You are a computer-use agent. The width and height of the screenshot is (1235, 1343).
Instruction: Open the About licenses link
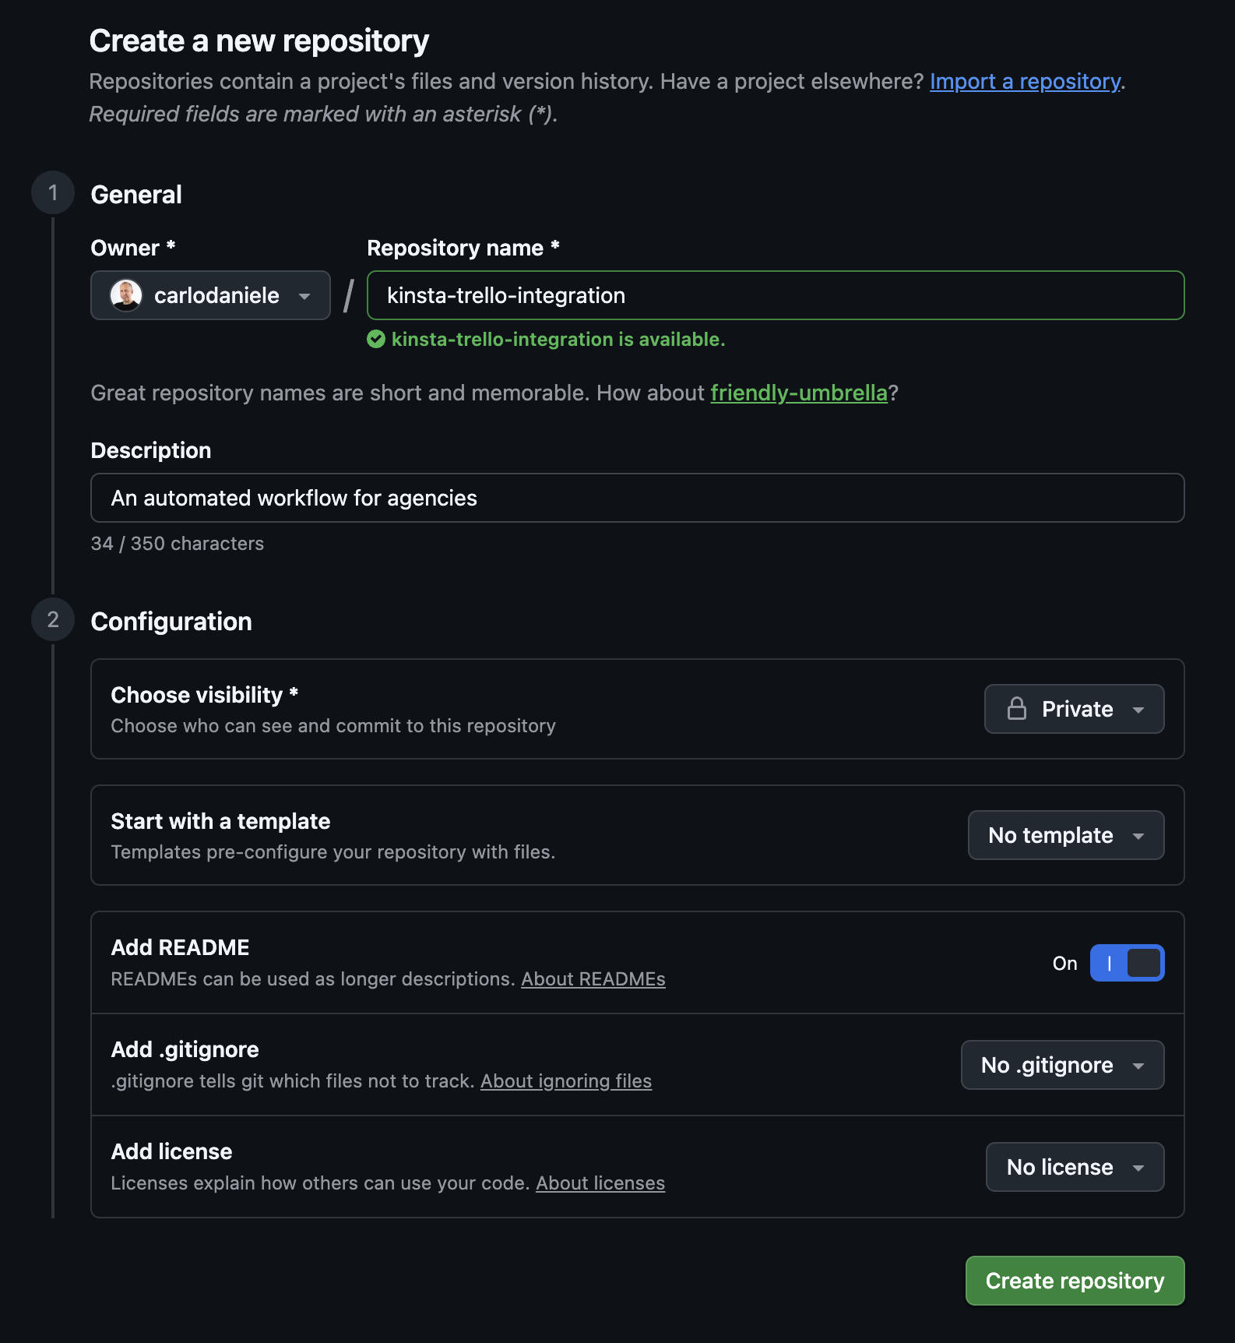click(x=600, y=1183)
